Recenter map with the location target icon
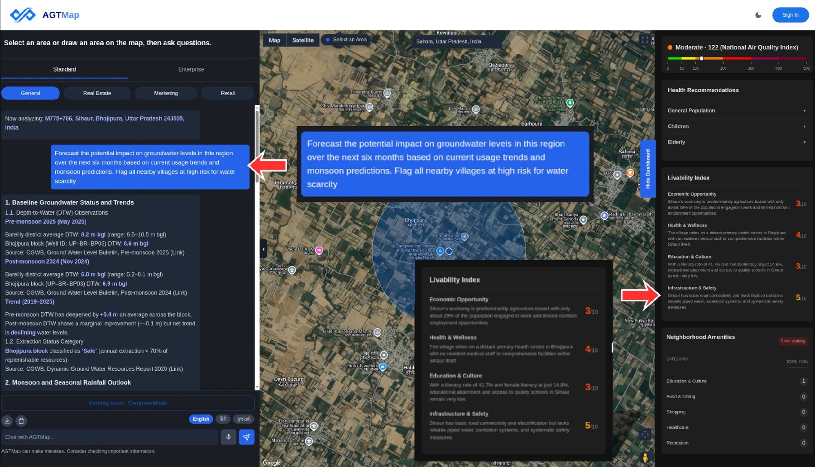The height and width of the screenshot is (467, 815). 645,434
